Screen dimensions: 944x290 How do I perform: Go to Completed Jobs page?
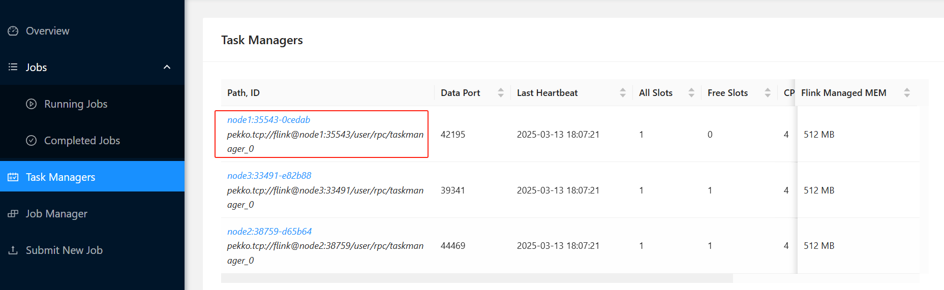(82, 141)
